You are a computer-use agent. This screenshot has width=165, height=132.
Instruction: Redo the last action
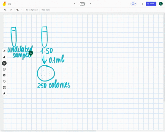(x=11, y=10)
